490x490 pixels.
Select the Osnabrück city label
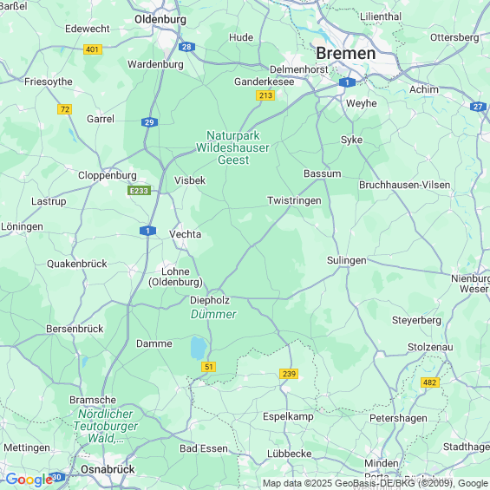tap(108, 469)
